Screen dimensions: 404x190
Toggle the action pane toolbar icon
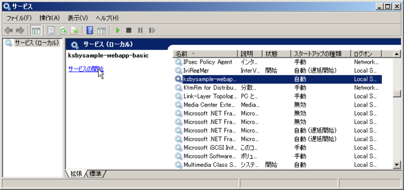[x=102, y=31]
